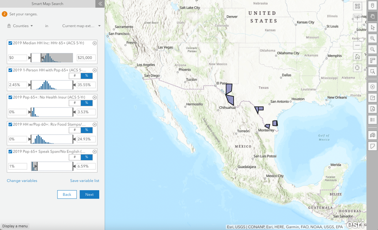Uncheck the 2019 Pop 65+ Speak Span/No English variable

tap(10, 151)
